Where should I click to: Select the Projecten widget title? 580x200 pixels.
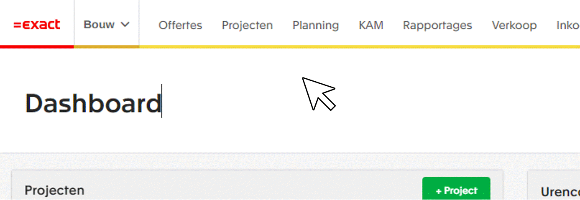54,191
